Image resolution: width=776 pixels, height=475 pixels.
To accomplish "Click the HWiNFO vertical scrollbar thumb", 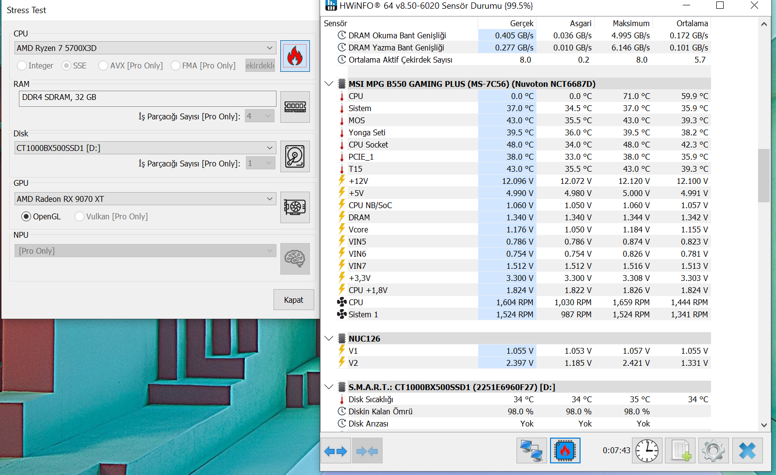I will pos(764,175).
